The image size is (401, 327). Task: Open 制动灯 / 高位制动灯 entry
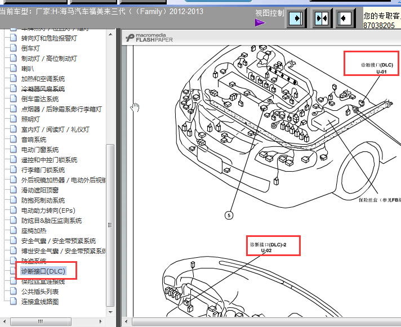pyautogui.click(x=49, y=59)
